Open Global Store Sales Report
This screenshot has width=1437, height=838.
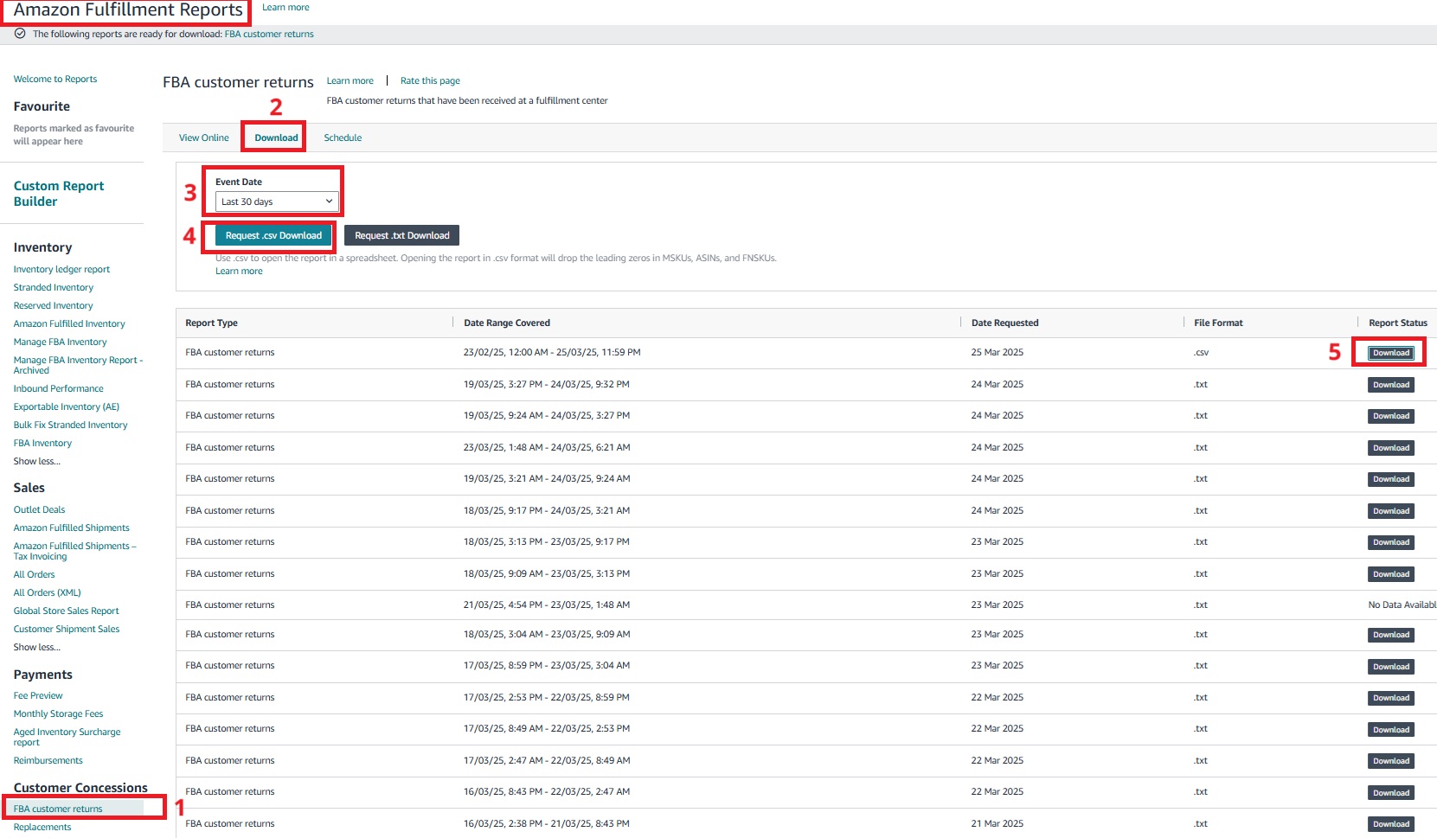66,611
